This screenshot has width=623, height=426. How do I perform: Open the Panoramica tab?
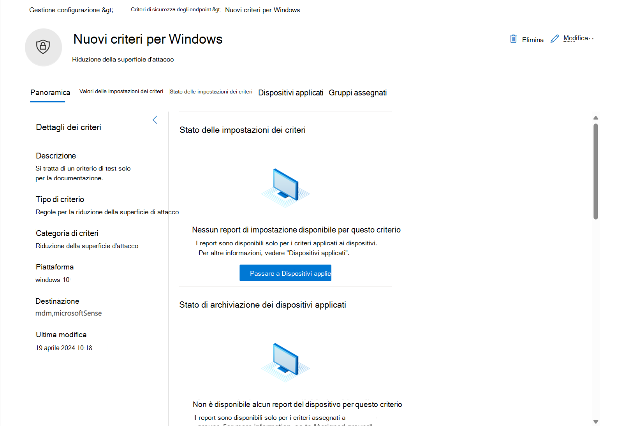click(x=50, y=93)
